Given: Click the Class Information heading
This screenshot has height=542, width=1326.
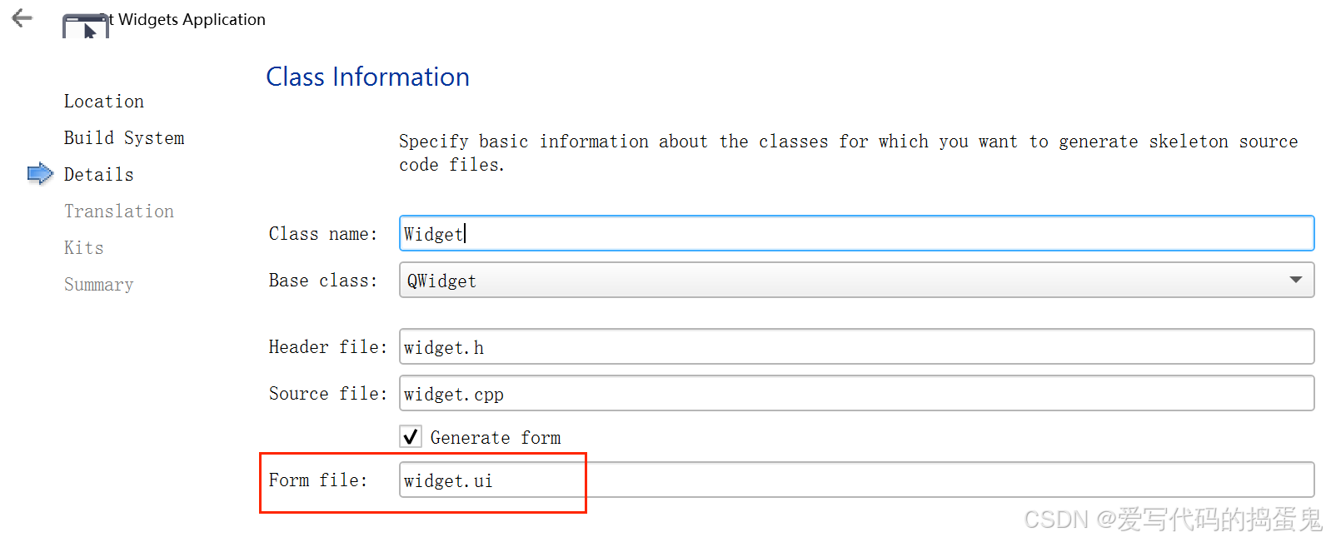Looking at the screenshot, I should [x=367, y=77].
